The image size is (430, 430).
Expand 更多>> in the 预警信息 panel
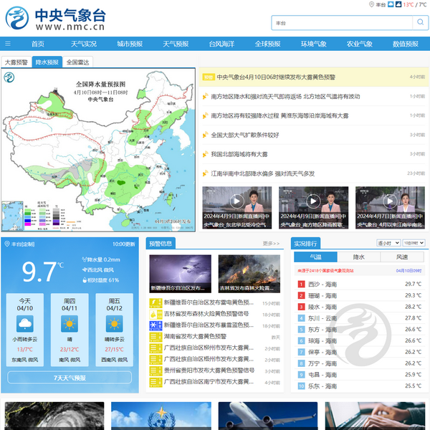(271, 244)
